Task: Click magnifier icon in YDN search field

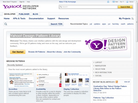Action: click(x=6, y=24)
